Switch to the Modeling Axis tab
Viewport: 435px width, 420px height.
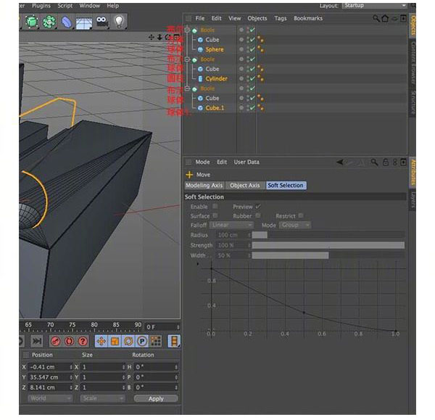204,185
